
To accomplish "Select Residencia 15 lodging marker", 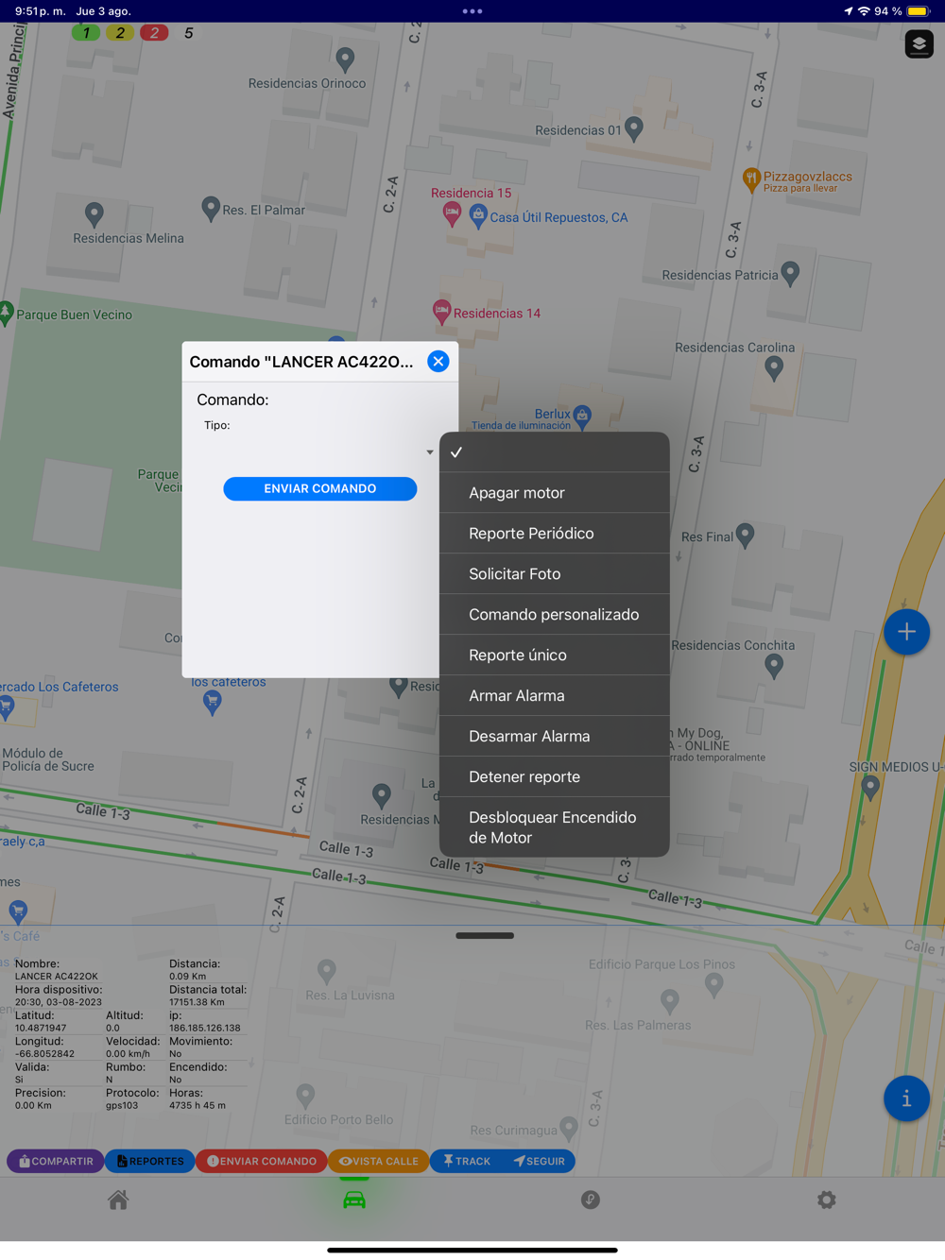I will click(x=452, y=213).
